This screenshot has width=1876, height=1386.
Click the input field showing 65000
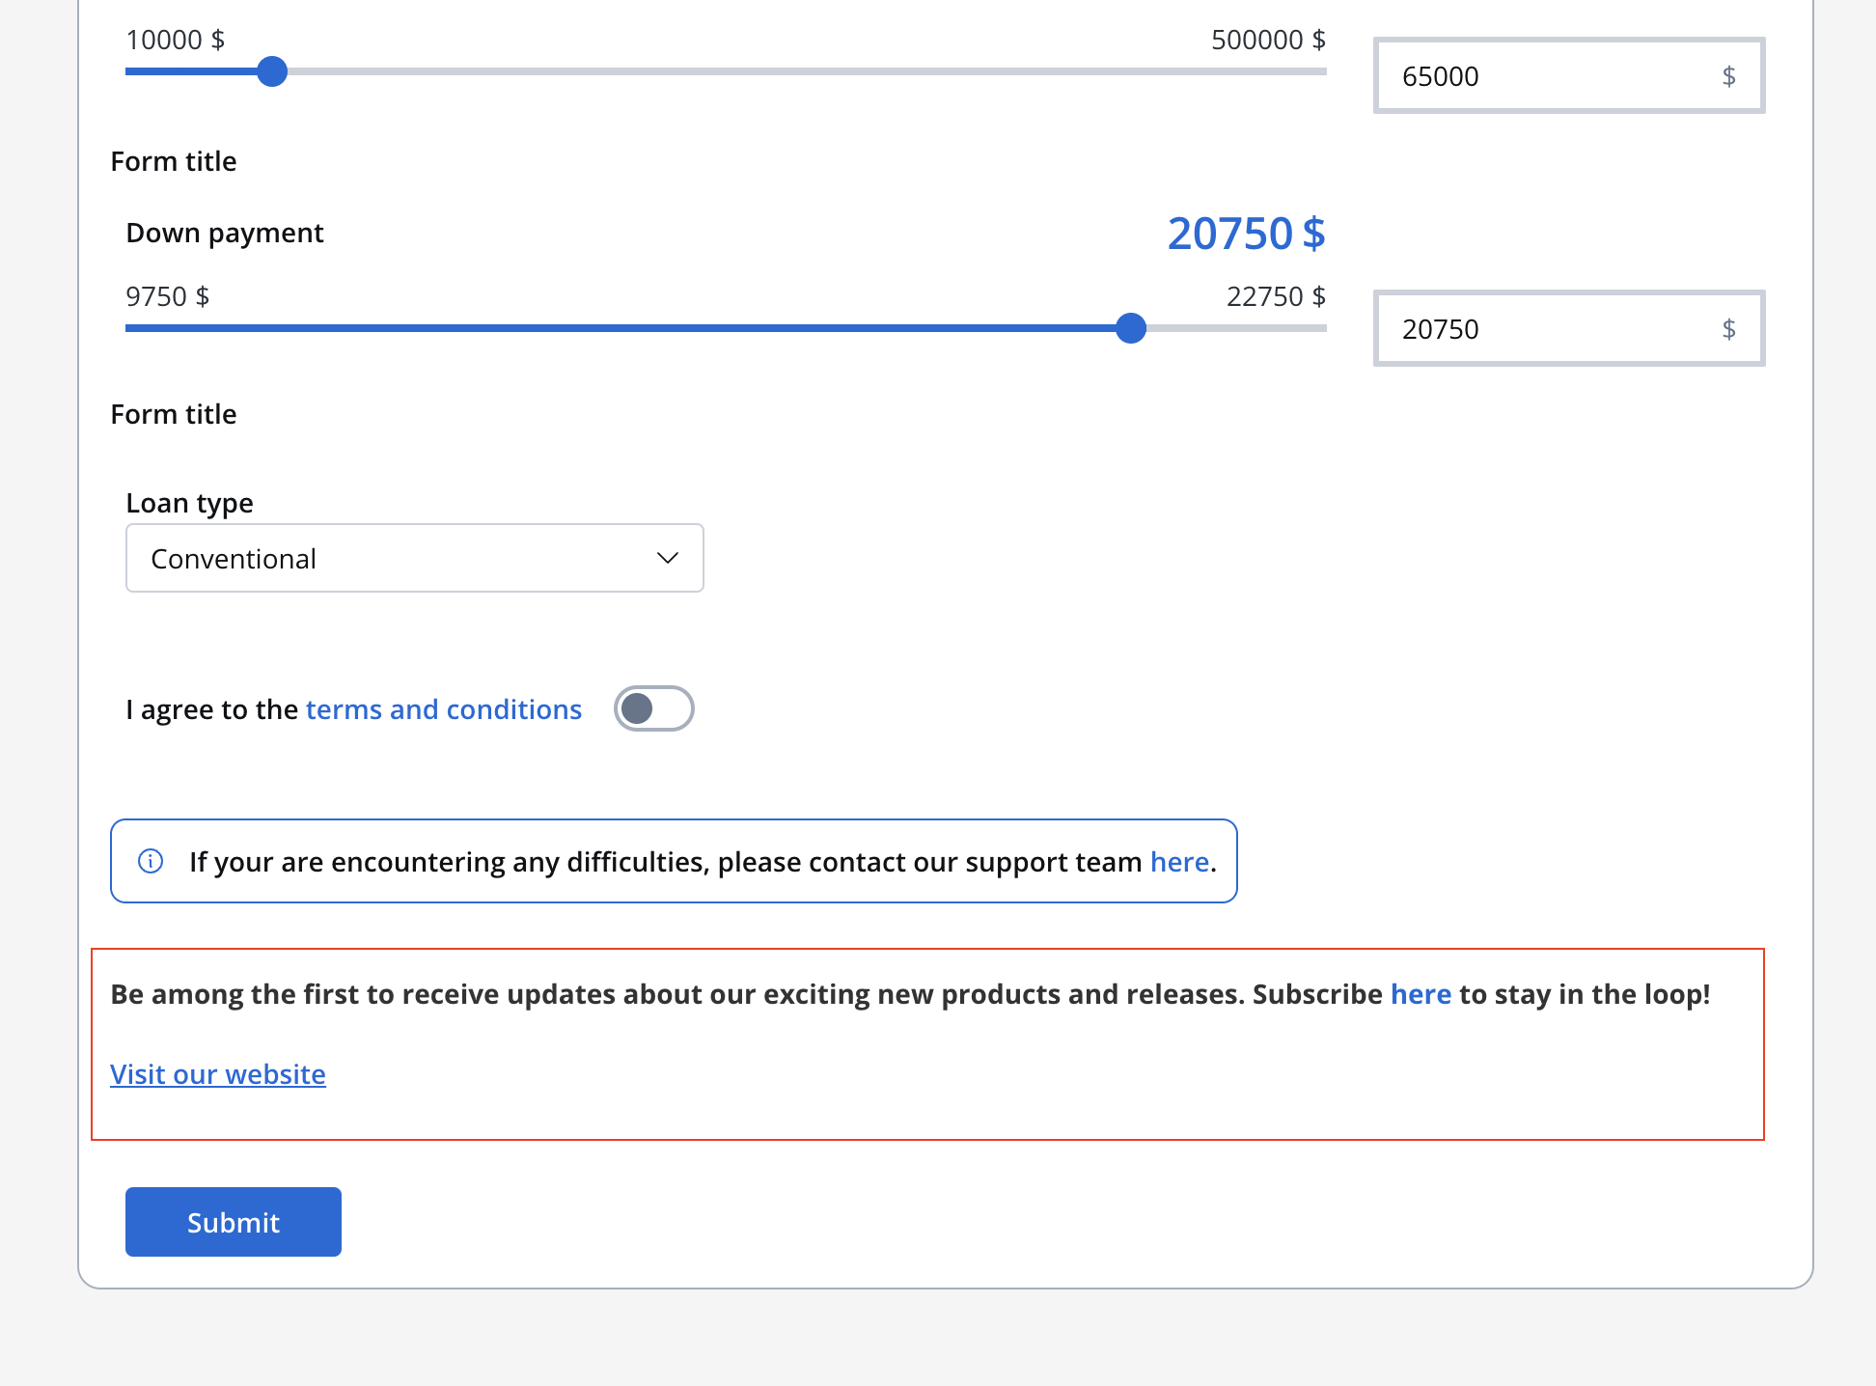tap(1569, 75)
